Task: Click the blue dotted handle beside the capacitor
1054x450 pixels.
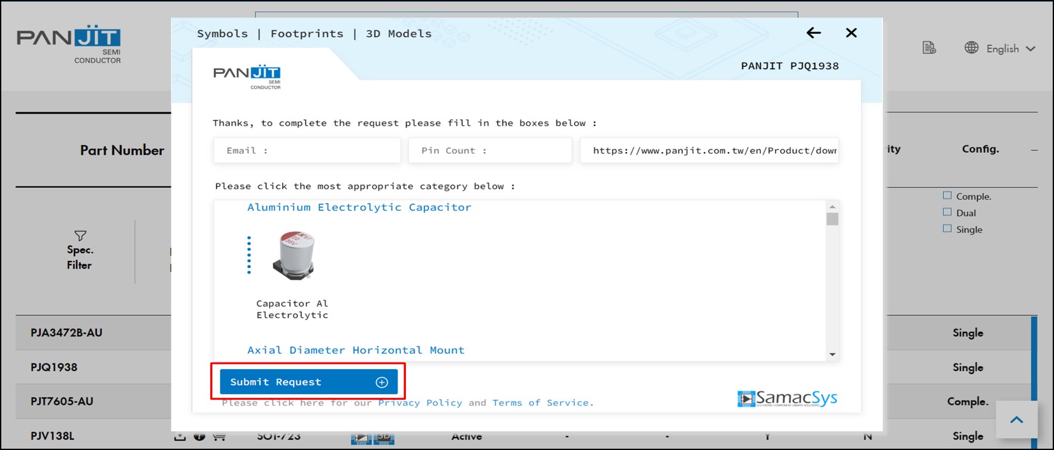Action: coord(249,255)
